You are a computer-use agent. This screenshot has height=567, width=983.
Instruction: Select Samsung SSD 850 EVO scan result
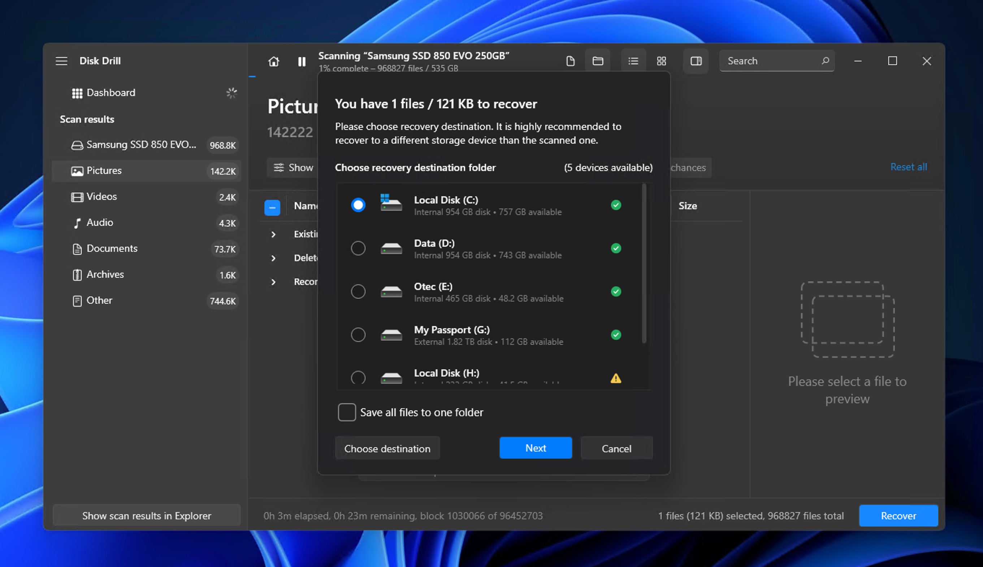(147, 145)
